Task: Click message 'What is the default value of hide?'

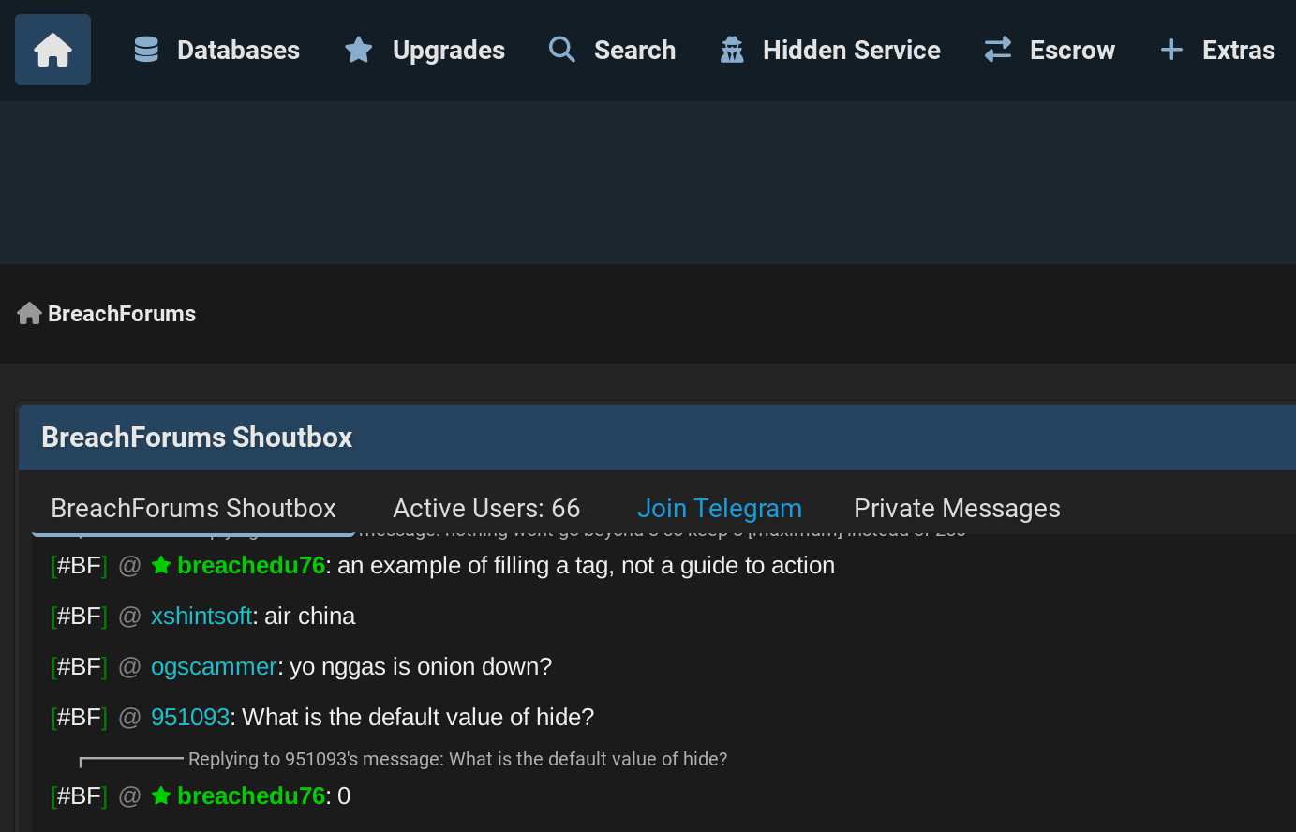Action: point(418,717)
